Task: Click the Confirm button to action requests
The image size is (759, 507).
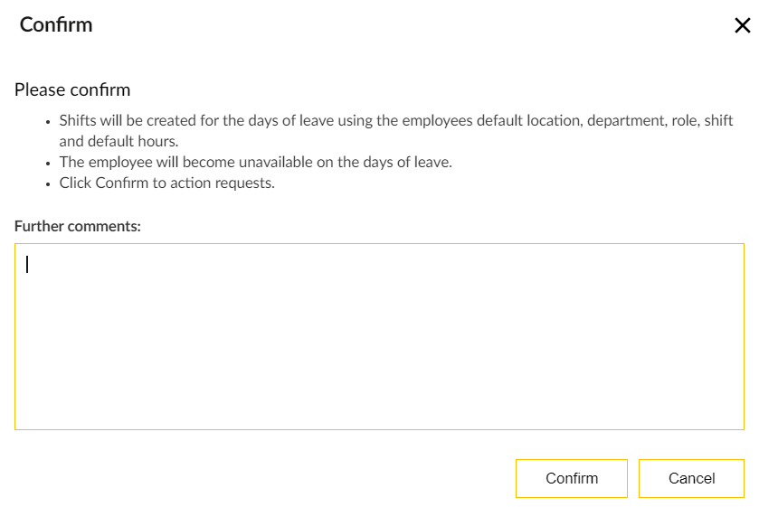Action: (572, 478)
